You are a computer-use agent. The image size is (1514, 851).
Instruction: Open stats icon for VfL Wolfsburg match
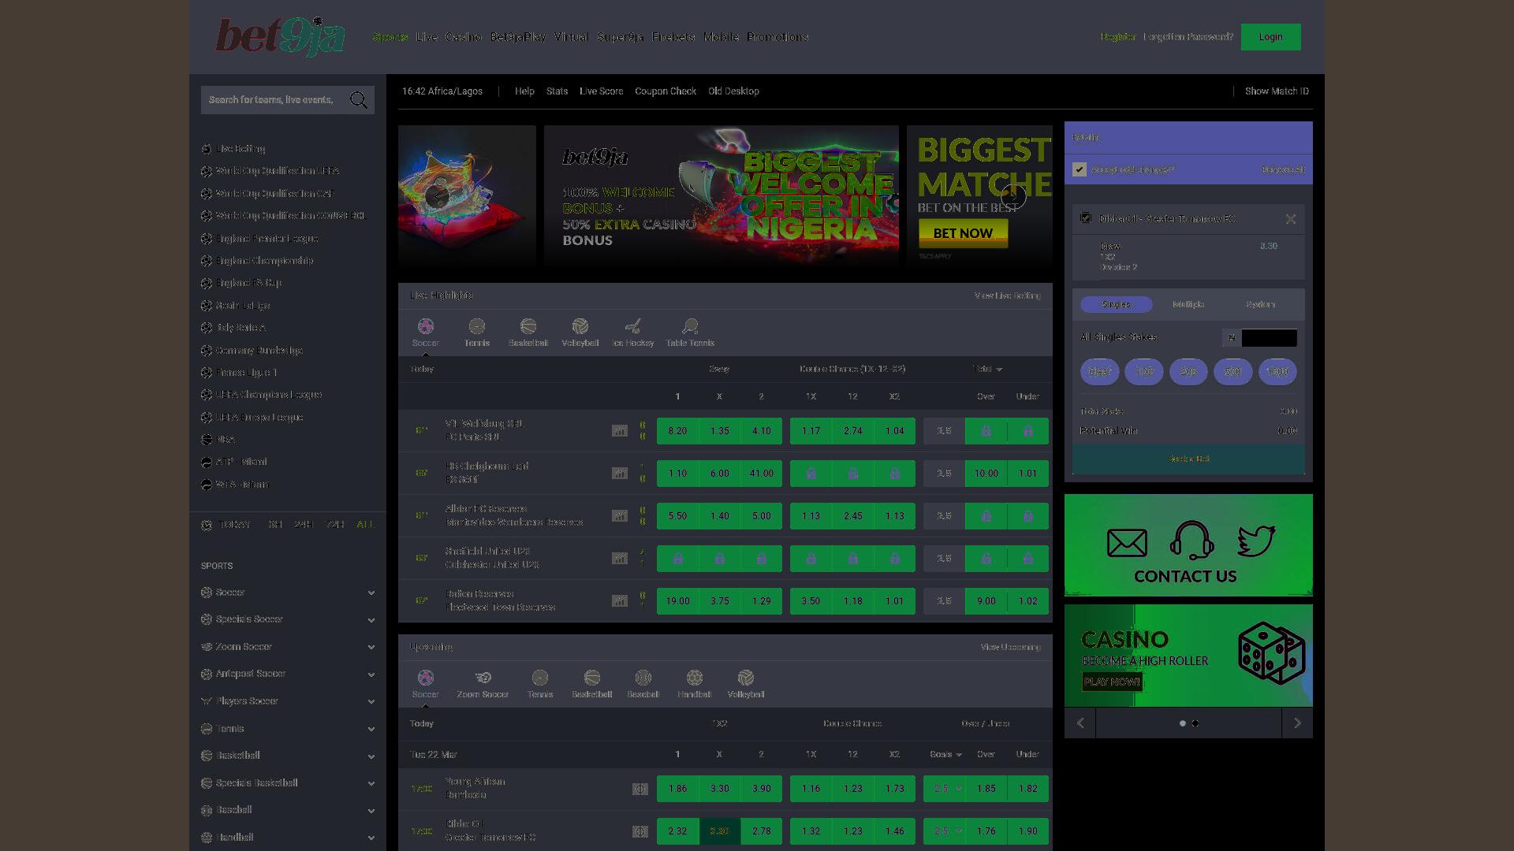pos(620,431)
